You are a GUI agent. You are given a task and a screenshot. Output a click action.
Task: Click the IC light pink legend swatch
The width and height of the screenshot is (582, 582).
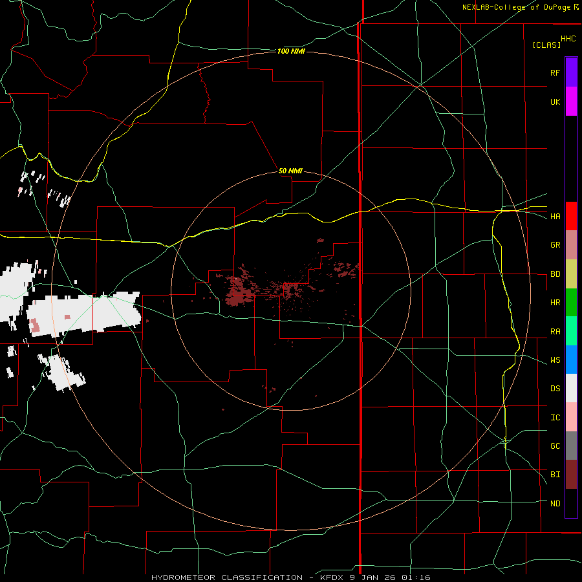click(571, 417)
